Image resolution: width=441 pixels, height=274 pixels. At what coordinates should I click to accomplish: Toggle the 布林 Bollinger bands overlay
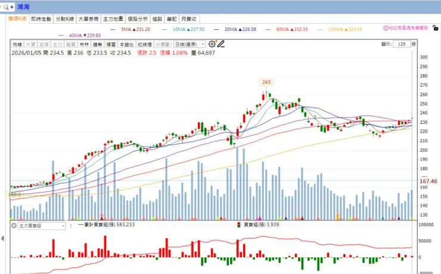tap(84, 45)
